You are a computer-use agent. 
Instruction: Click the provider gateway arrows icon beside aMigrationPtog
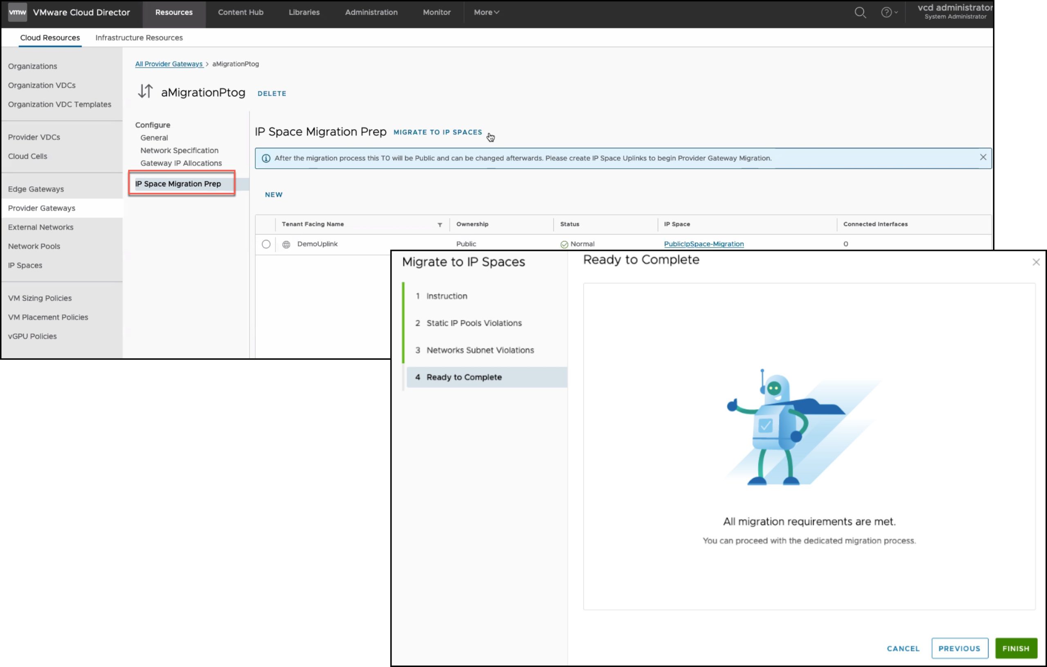(x=145, y=91)
